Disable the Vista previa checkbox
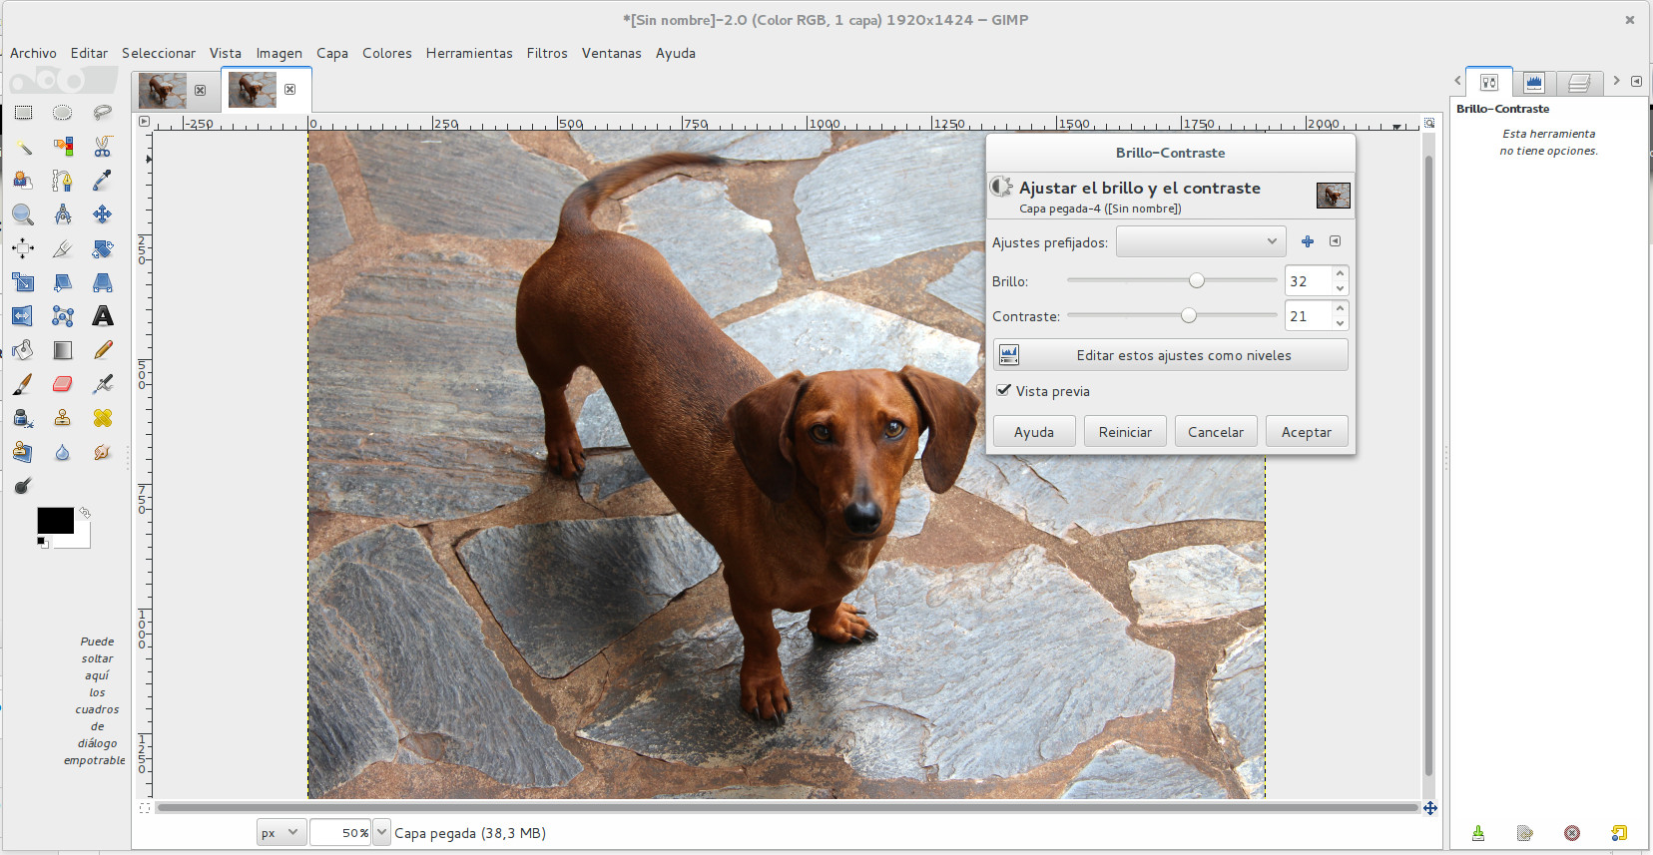 point(1004,390)
